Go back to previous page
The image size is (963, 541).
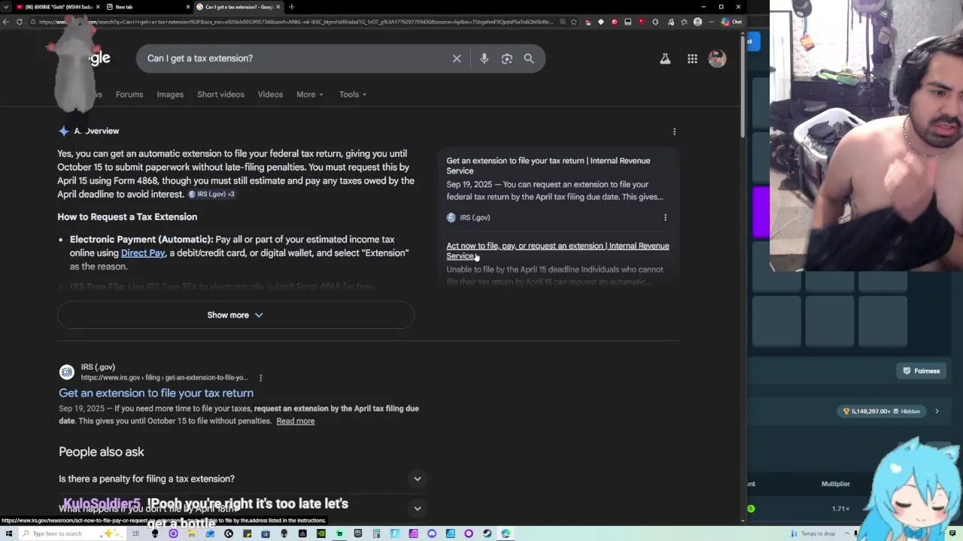pos(5,22)
